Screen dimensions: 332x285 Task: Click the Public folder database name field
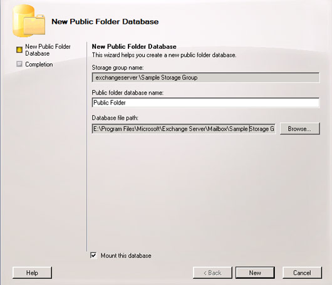(205, 103)
